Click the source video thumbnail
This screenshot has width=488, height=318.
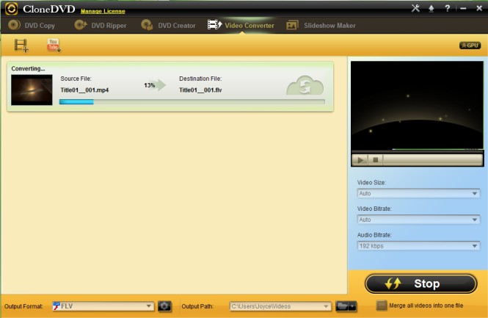pos(32,90)
